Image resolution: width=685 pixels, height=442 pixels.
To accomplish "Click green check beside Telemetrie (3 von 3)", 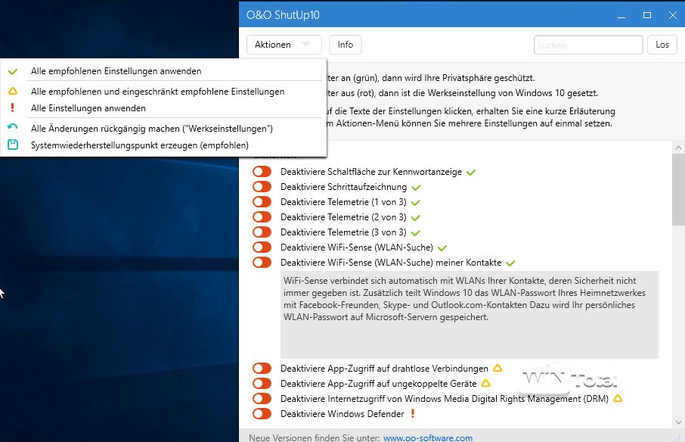I will (x=415, y=233).
